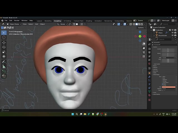Select the Rotate tool
Screen dimensions: 178x133
(4, 47)
